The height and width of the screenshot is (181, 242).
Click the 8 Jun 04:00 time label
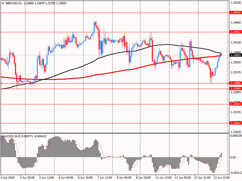click(124, 178)
